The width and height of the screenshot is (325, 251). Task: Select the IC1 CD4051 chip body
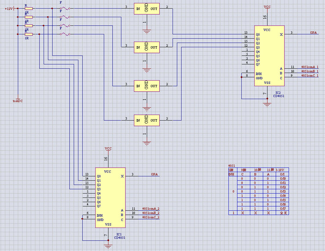click(x=110, y=198)
